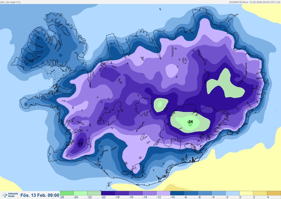Click the 0 legend value
The image size is (281, 199).
click(240, 197)
